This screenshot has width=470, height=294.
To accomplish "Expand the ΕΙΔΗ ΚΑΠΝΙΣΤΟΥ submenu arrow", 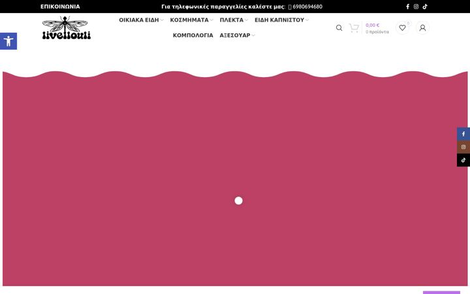I will 307,20.
